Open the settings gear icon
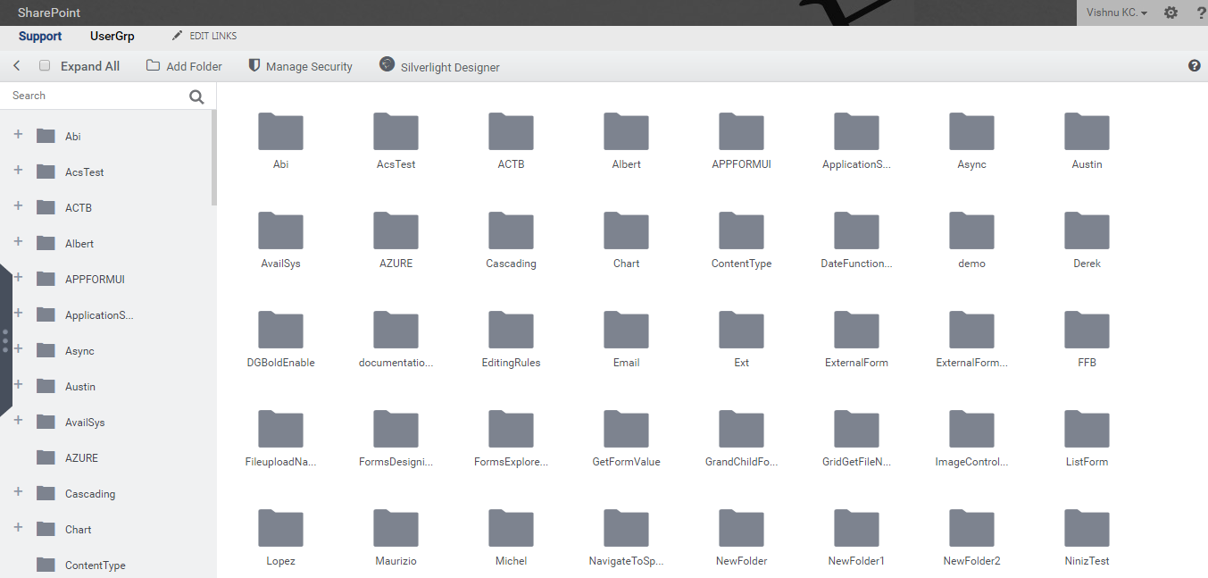1208x578 pixels. [1171, 13]
